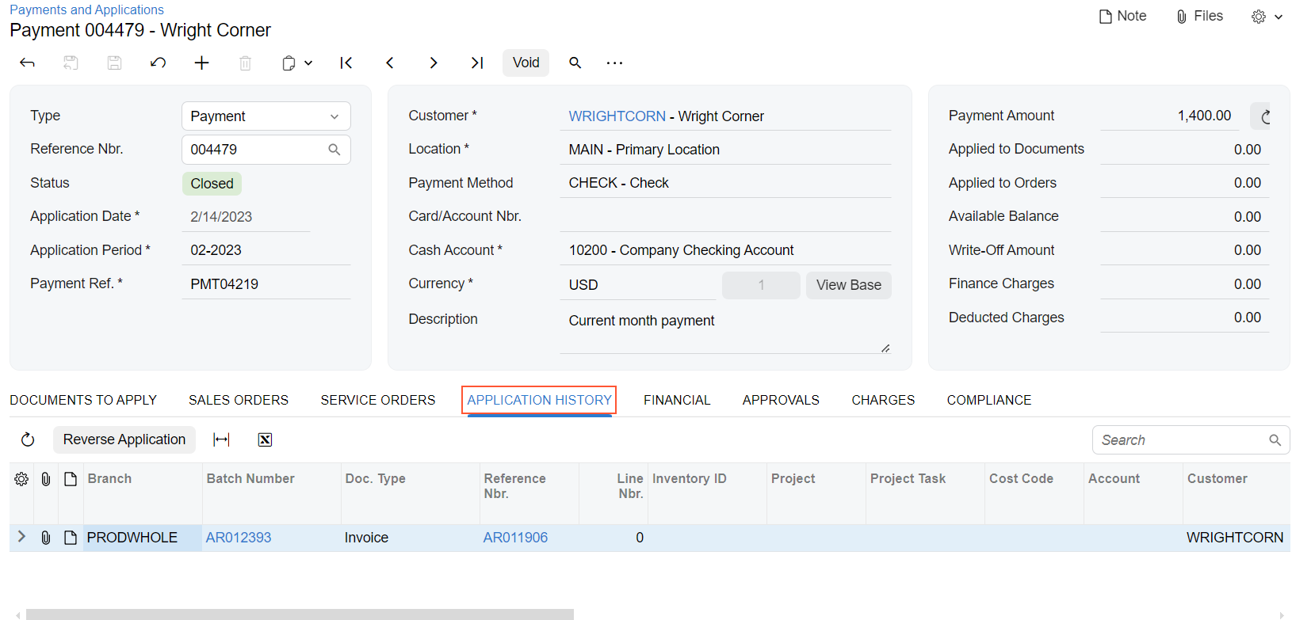Screen dimensions: 1292x620
Task: Click the undo/cancel changes icon
Action: point(158,63)
